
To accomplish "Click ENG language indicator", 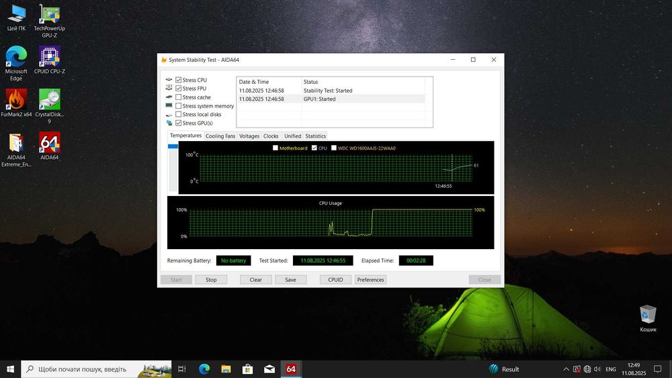I will [x=611, y=369].
